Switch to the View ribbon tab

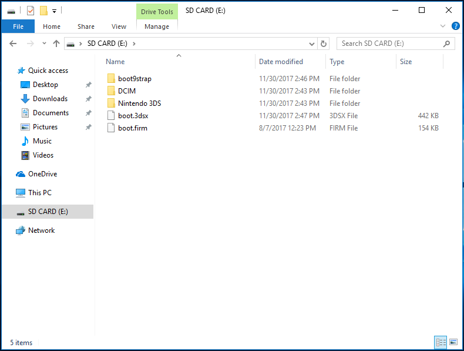(x=119, y=26)
